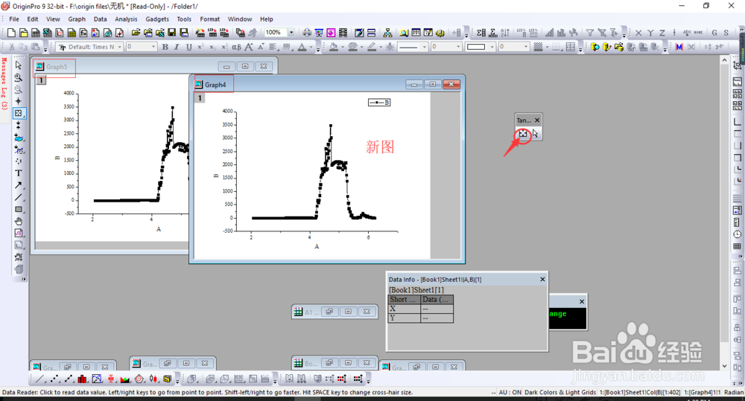Set column as Z using Z icon
The height and width of the screenshot is (401, 745).
662,33
